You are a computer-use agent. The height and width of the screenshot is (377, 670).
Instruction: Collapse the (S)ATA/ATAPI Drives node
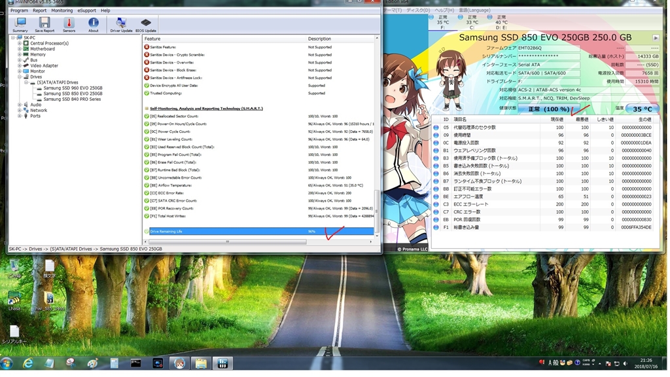[26, 82]
